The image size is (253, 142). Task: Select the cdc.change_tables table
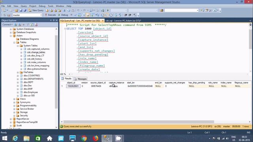coord(36,52)
